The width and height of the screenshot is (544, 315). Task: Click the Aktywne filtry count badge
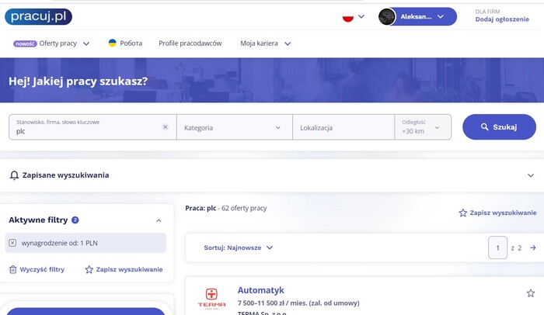pos(75,220)
